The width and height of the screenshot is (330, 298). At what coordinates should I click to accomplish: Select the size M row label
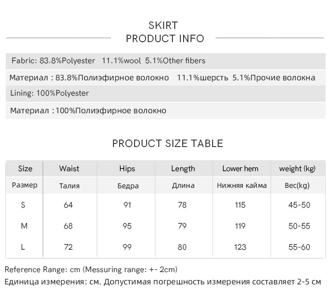(24, 226)
